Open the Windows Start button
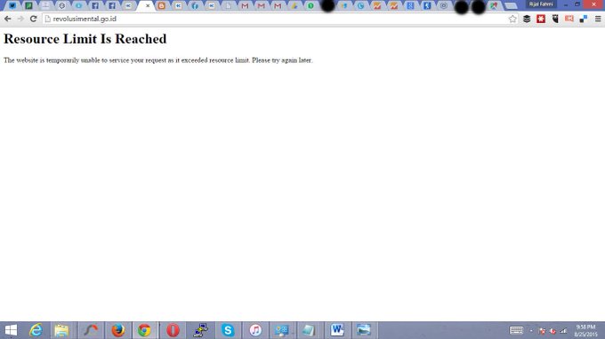The width and height of the screenshot is (605, 339). (11, 330)
